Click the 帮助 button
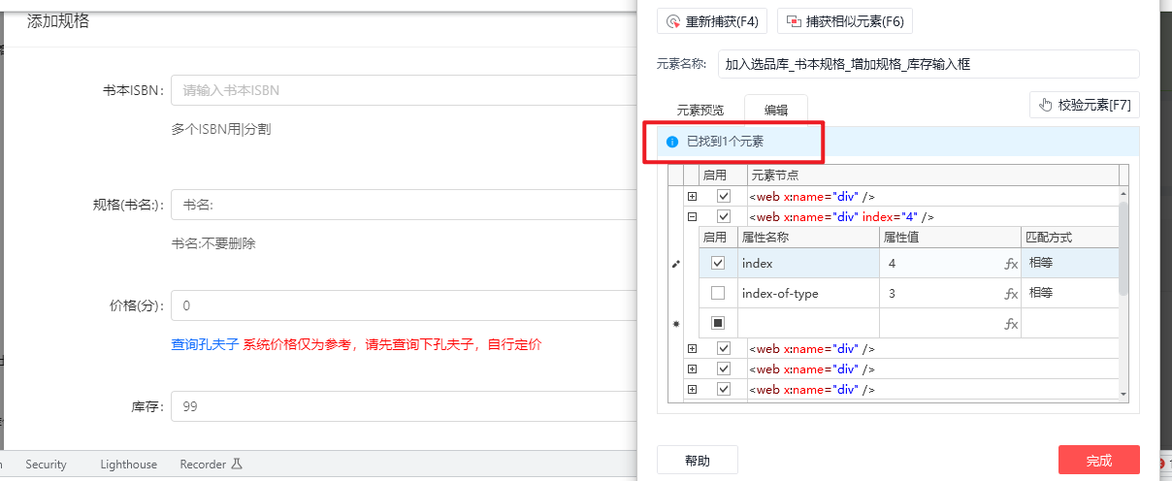The height and width of the screenshot is (481, 1172). pos(698,460)
